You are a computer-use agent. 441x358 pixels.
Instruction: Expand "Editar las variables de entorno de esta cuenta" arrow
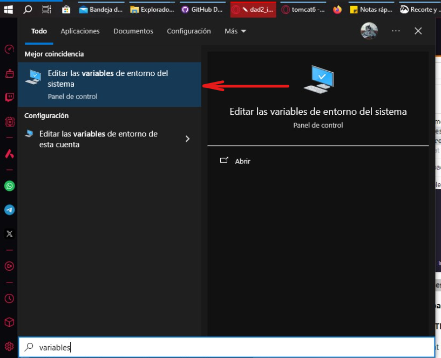pos(187,139)
